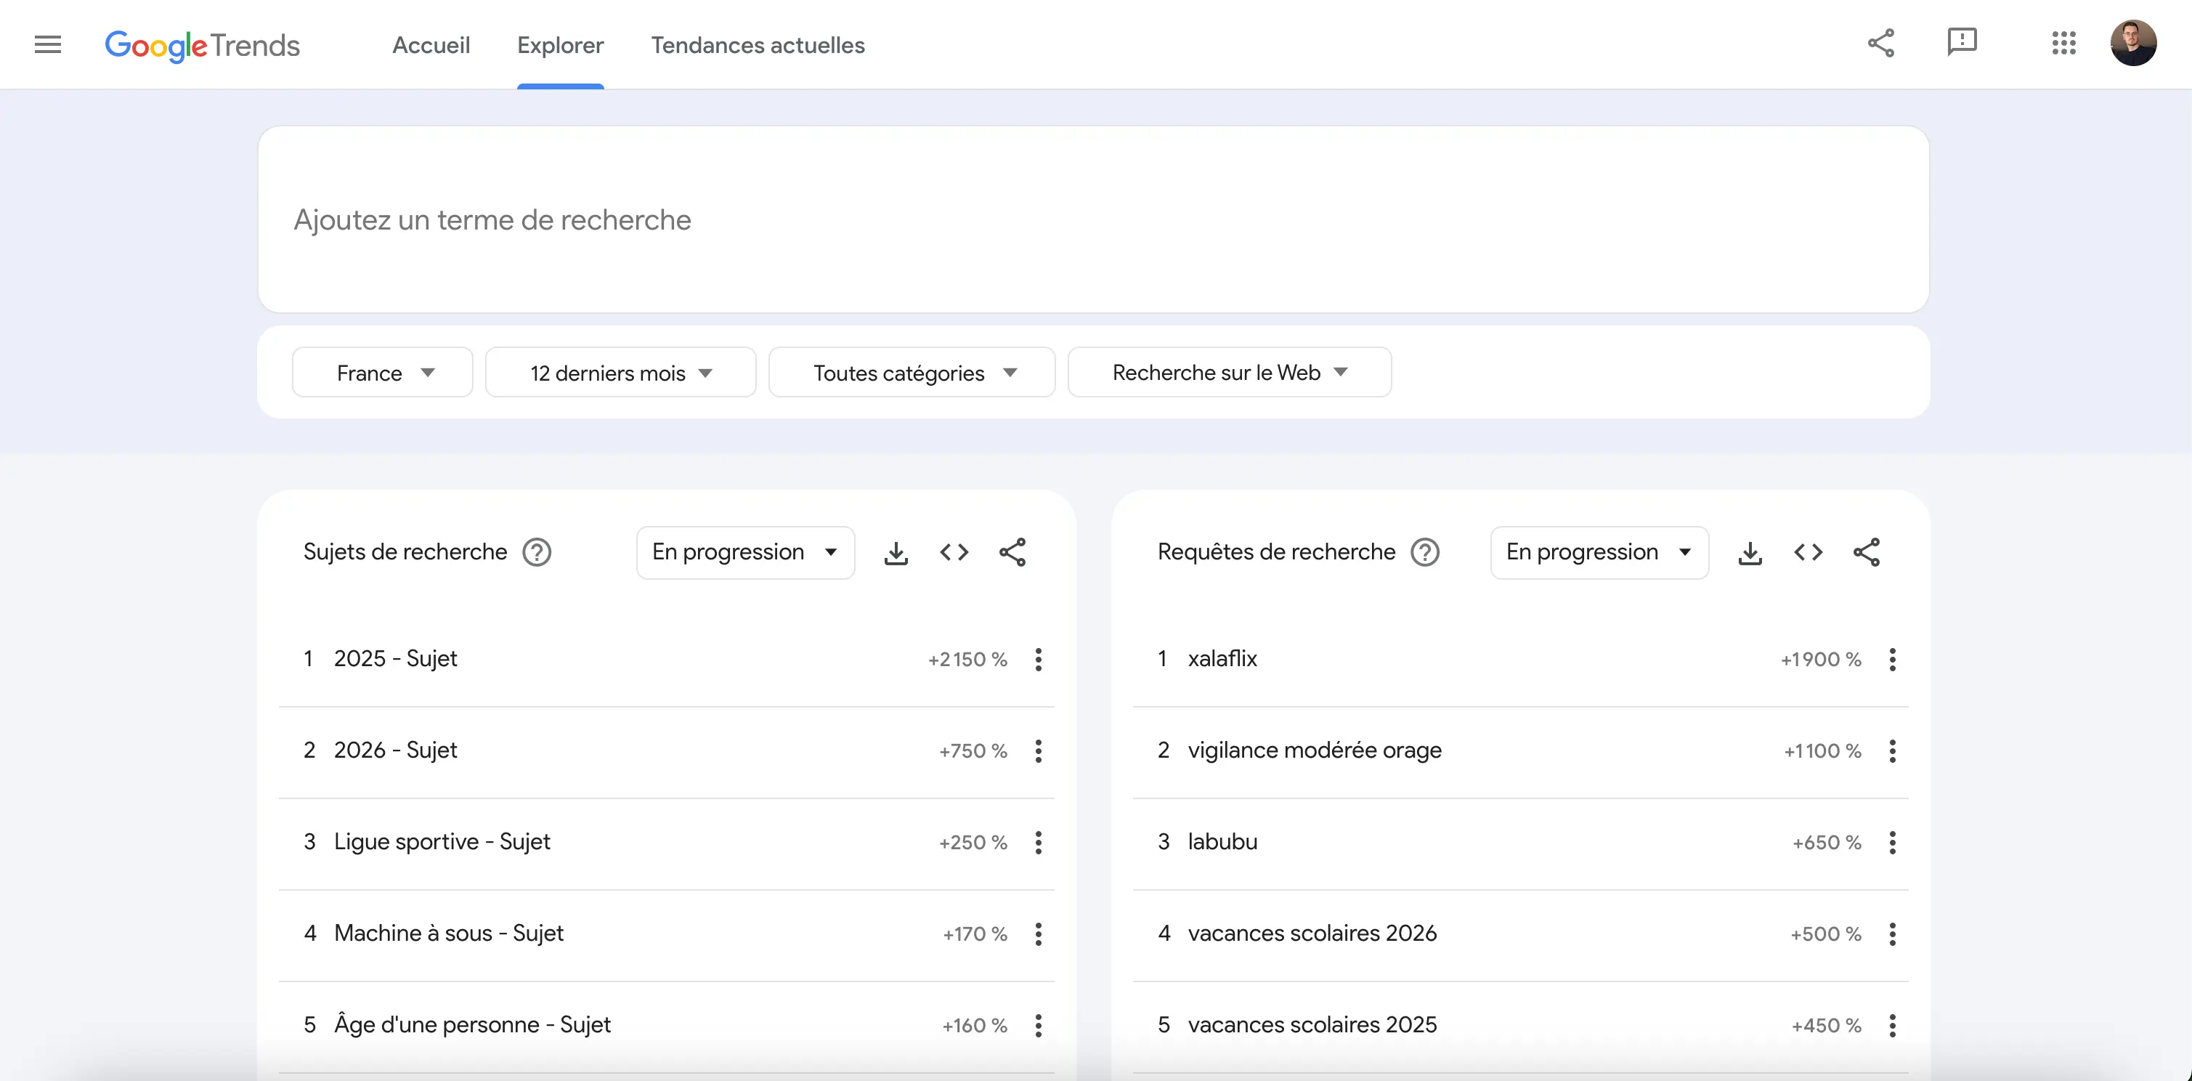Share the Sujets de recherche card
Viewport: 2192px width, 1081px height.
tap(1012, 552)
